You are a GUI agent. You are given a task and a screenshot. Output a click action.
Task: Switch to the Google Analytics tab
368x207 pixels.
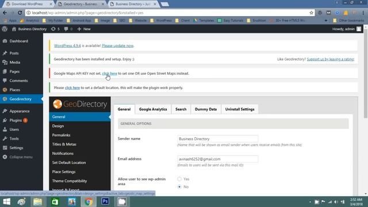pos(153,109)
